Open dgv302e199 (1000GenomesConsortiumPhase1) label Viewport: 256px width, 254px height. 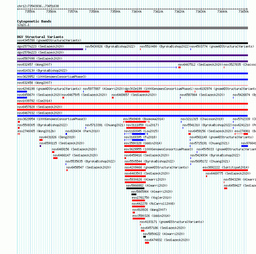(159, 89)
